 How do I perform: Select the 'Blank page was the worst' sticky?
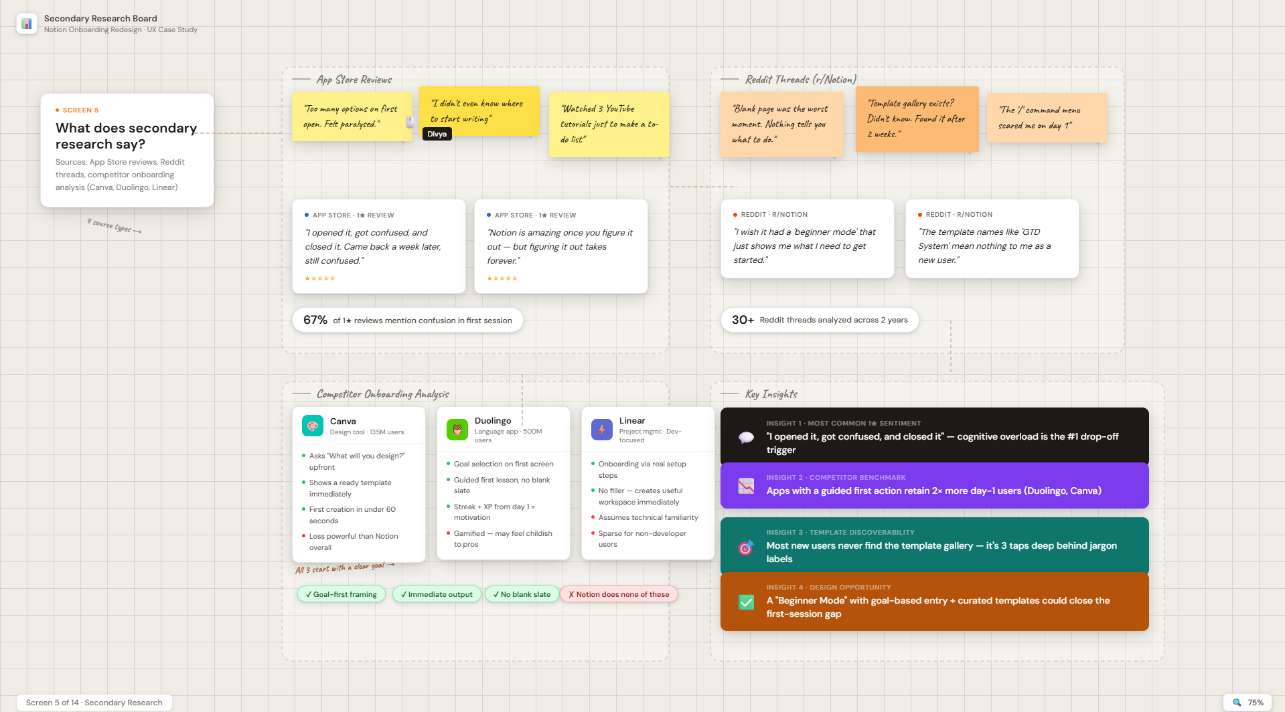pos(782,124)
